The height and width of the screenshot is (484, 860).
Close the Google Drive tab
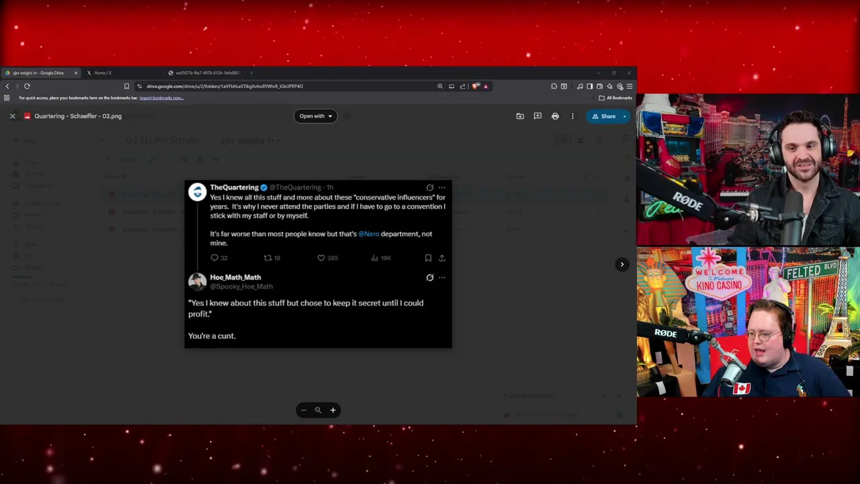[76, 73]
